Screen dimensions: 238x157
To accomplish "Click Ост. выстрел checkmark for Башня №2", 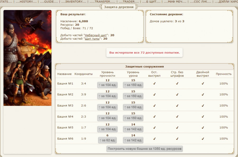I will [154, 95].
